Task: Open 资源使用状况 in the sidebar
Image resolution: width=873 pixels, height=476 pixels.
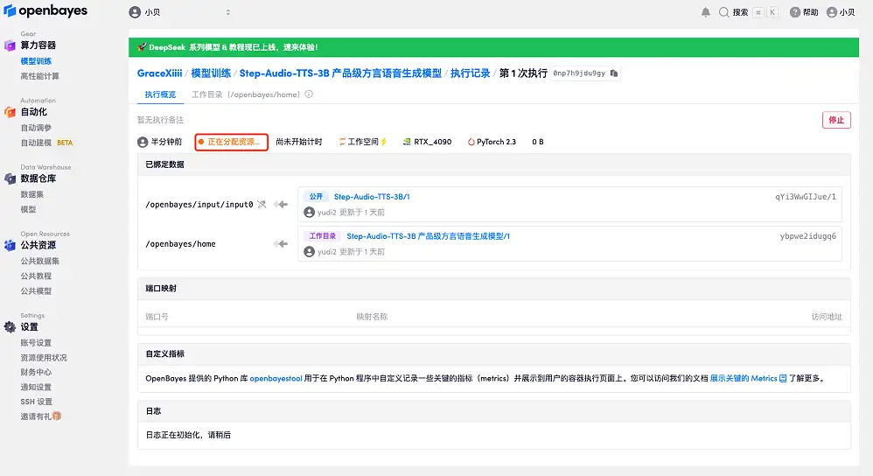Action: point(44,358)
